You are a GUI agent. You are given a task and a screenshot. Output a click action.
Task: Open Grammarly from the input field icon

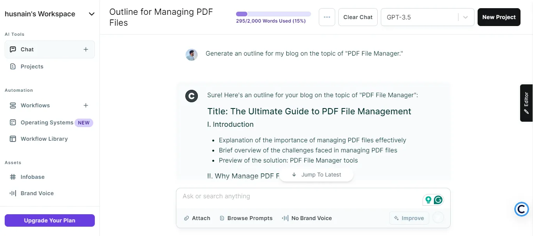(439, 199)
